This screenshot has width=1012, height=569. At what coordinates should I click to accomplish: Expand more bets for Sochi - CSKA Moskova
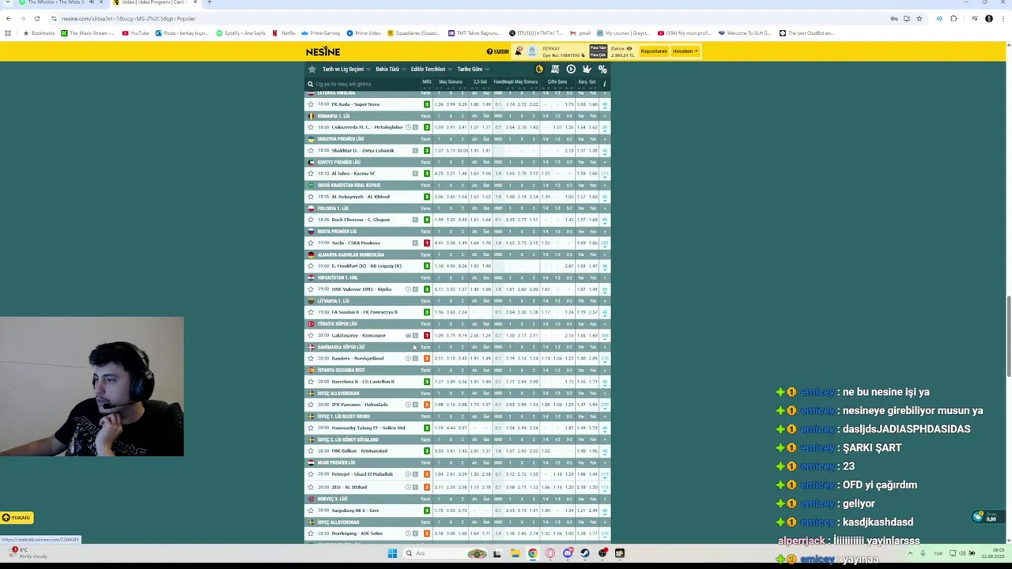(x=605, y=243)
